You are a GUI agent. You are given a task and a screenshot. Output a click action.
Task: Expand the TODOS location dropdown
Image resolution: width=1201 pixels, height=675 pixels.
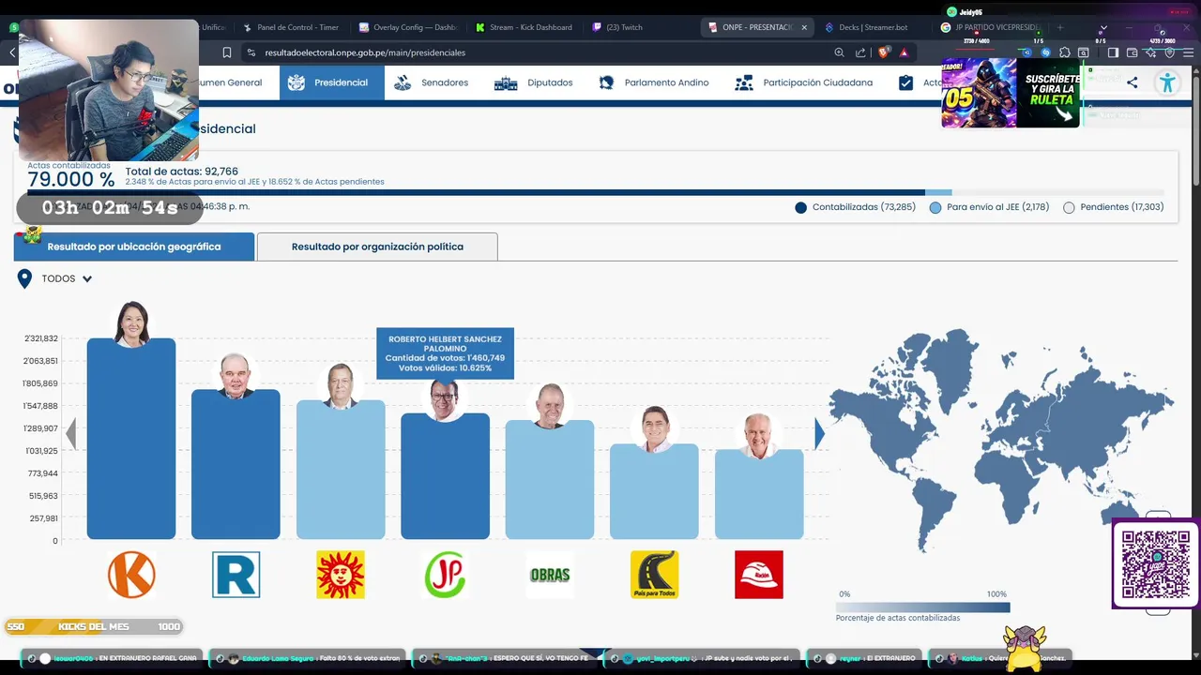67,278
